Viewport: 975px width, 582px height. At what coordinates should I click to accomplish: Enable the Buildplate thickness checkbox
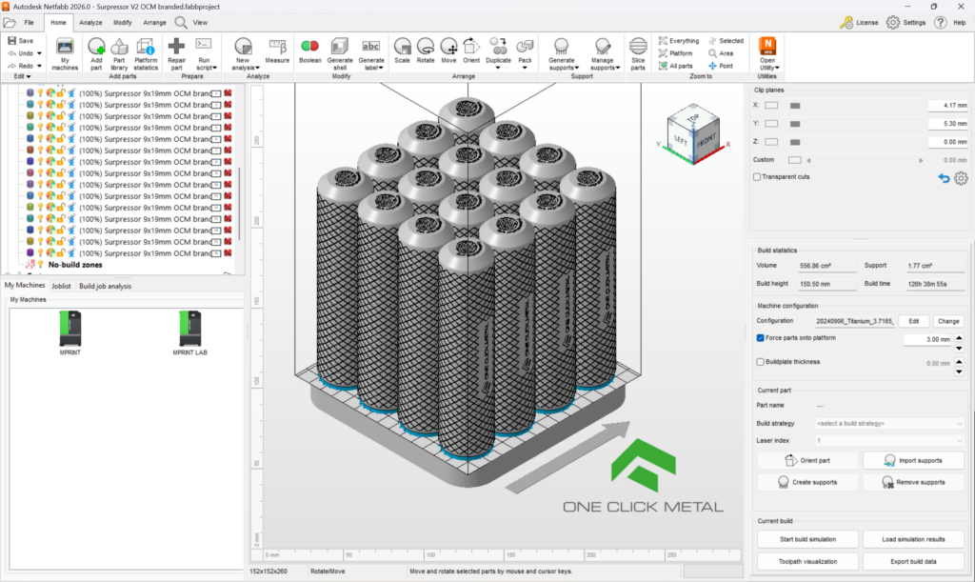click(x=758, y=361)
